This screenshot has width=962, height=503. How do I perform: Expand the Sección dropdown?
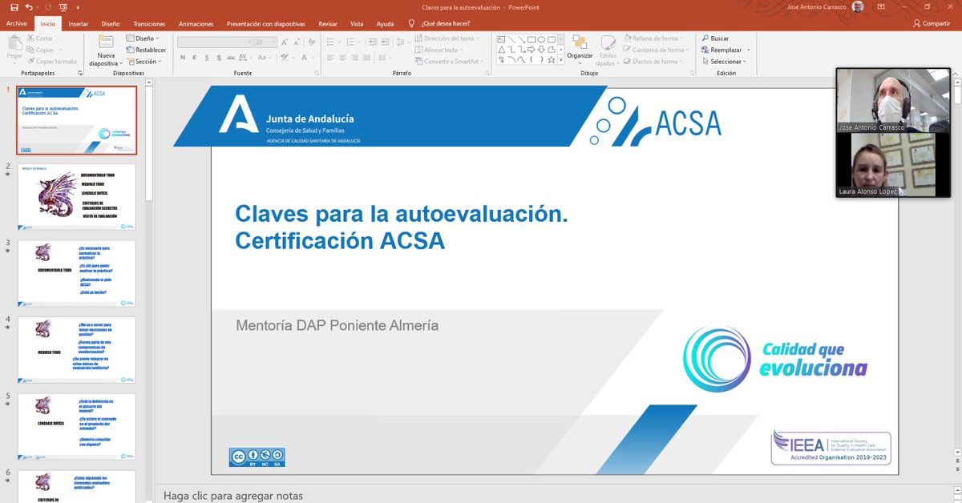tap(143, 61)
